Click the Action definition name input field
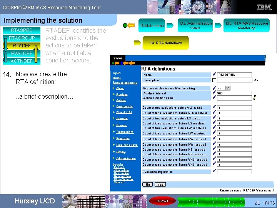The image size is (277, 208). 234,98
